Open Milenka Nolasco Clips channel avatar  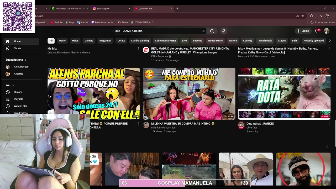pyautogui.click(x=146, y=125)
